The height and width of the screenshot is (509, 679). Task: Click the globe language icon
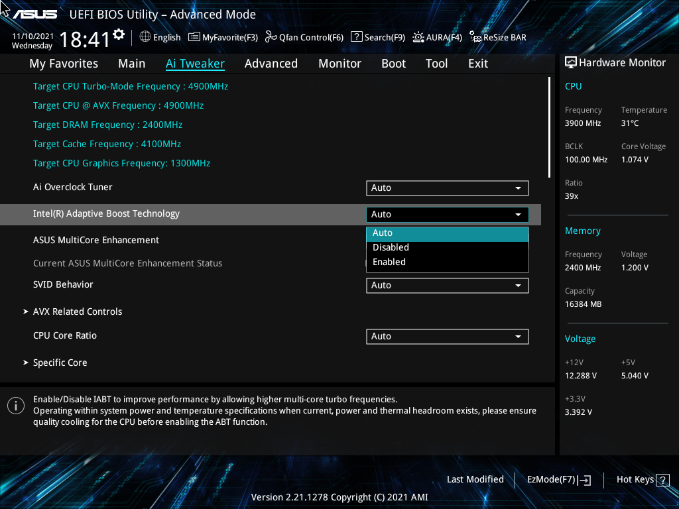tap(145, 37)
